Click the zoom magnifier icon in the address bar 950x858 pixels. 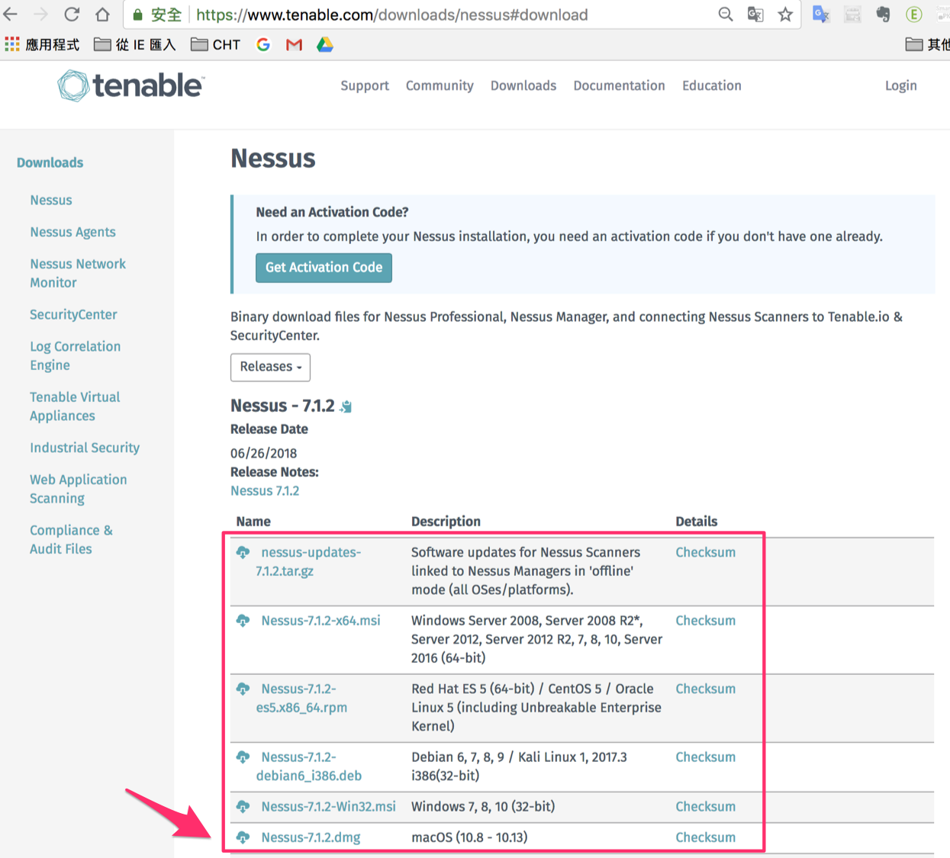pyautogui.click(x=726, y=14)
